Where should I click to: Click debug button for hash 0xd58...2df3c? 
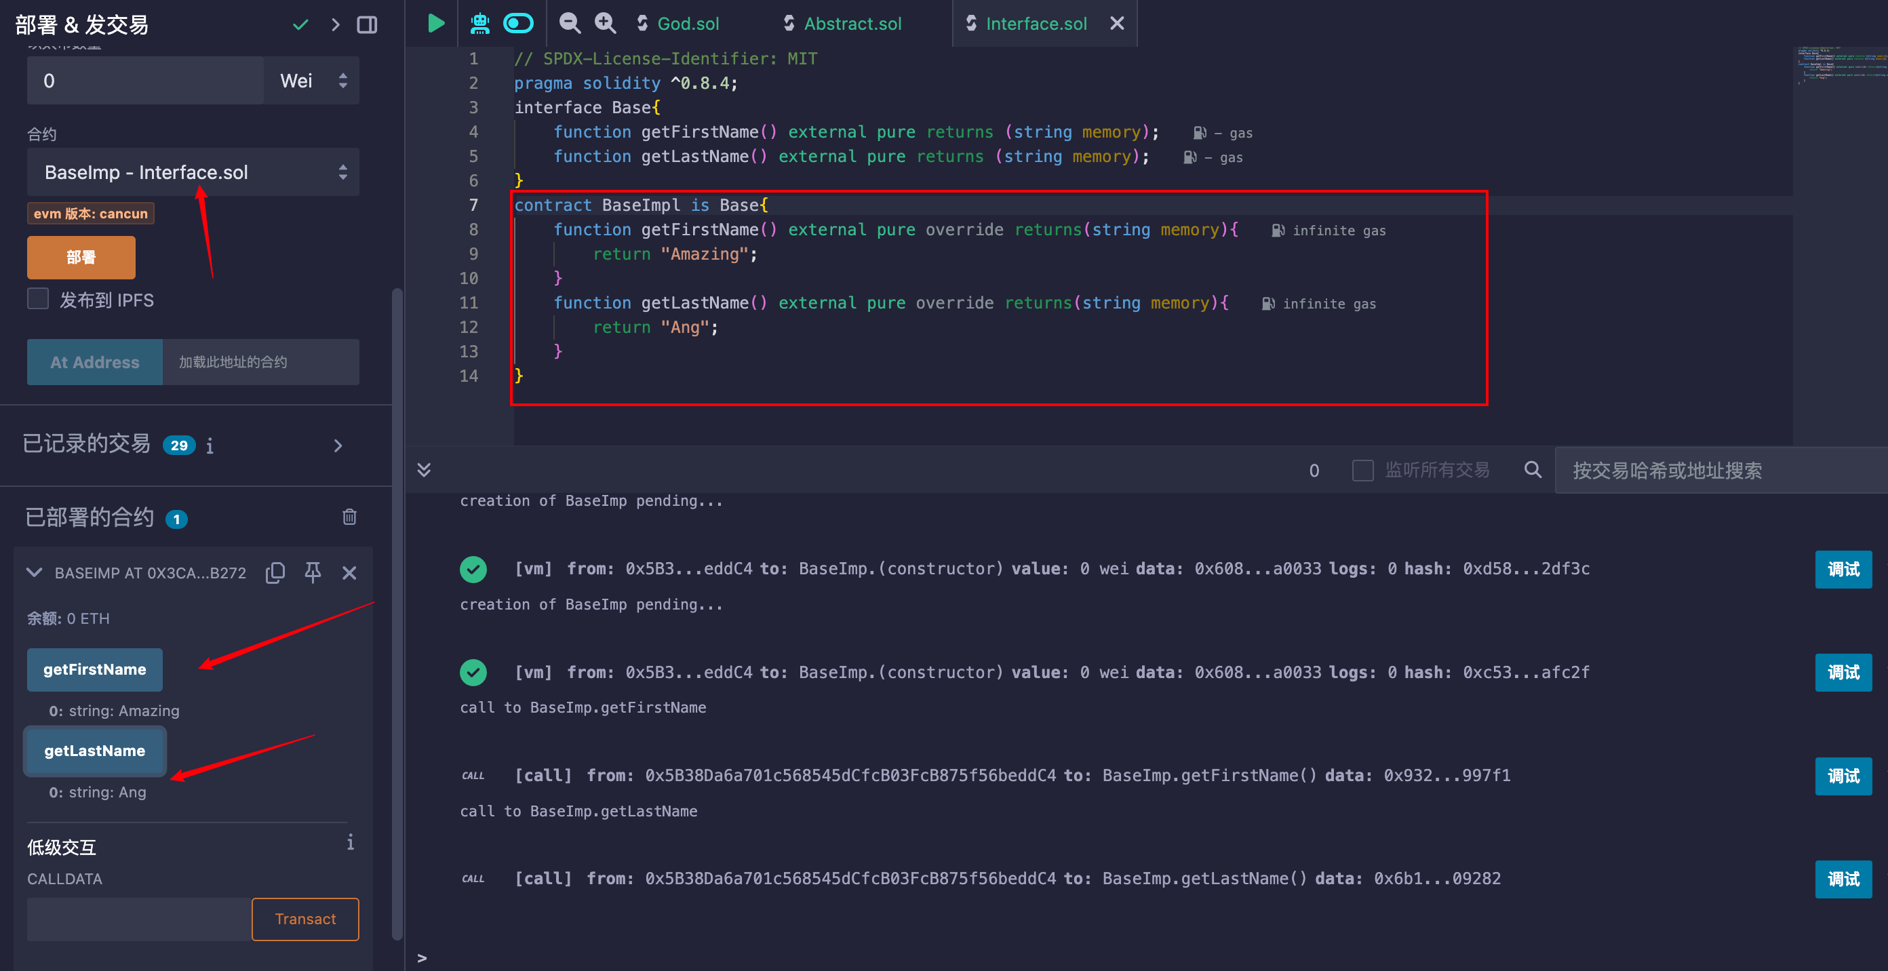tap(1843, 570)
